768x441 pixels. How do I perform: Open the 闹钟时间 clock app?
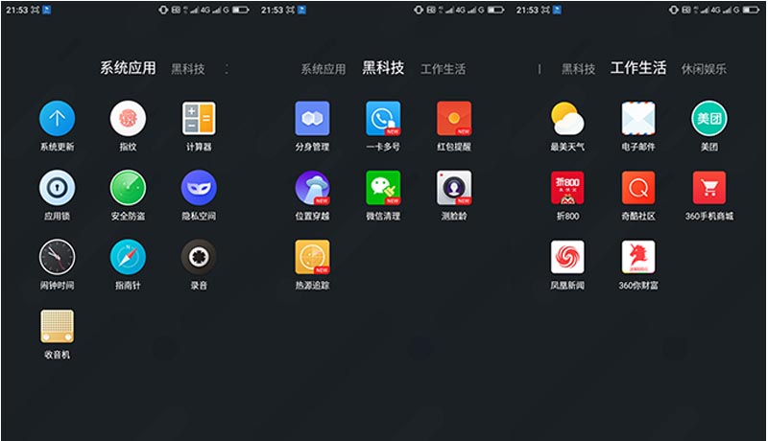[57, 257]
